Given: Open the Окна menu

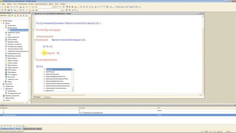Looking at the screenshot, I should tap(57, 4).
